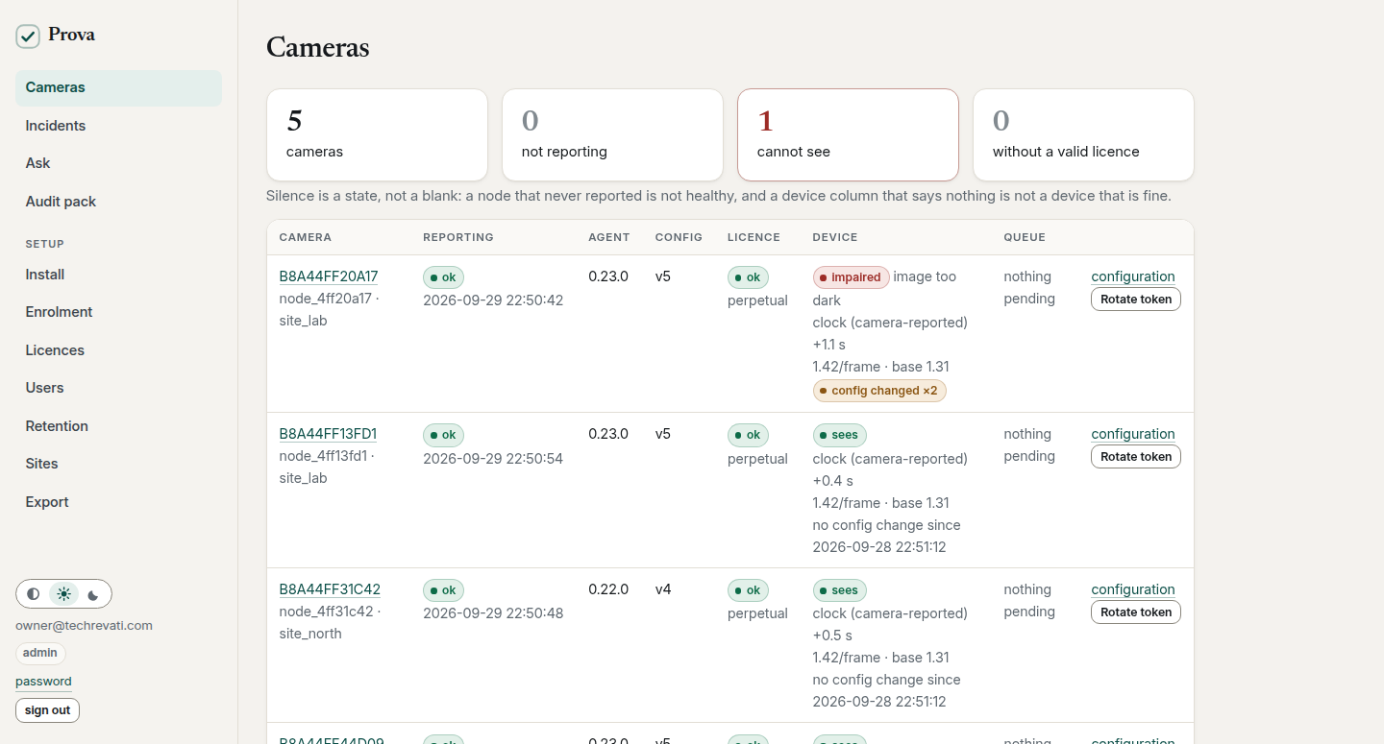Open camera B8A44FF31C42 details
The height and width of the screenshot is (744, 1384).
[330, 589]
